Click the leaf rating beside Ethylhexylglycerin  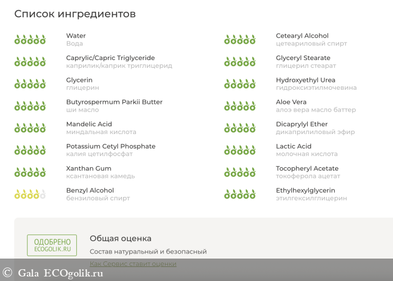pyautogui.click(x=240, y=195)
